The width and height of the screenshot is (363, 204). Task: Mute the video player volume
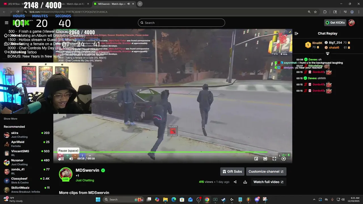click(x=71, y=159)
